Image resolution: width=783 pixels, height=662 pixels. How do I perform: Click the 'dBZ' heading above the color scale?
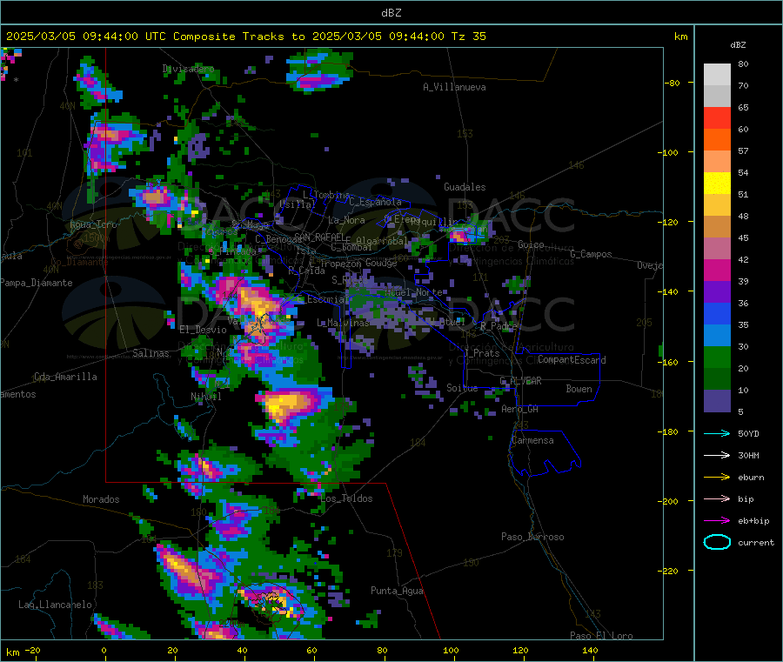[738, 45]
